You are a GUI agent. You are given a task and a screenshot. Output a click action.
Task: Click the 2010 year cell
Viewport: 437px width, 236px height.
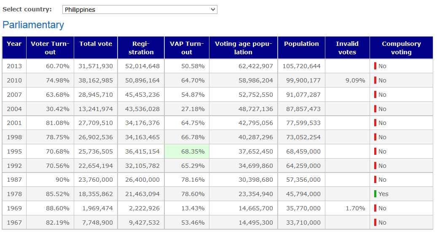(14, 80)
